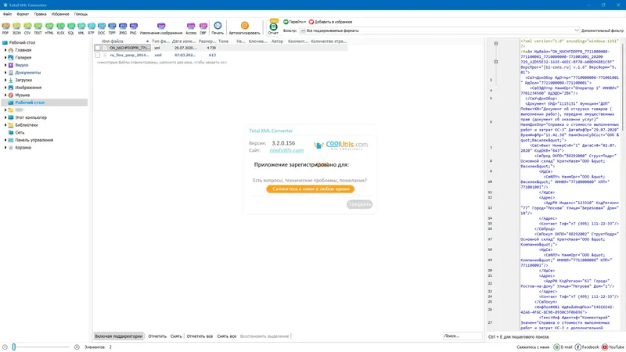Click the zoom slider handle in status bar
The image size is (626, 352).
click(x=13, y=347)
